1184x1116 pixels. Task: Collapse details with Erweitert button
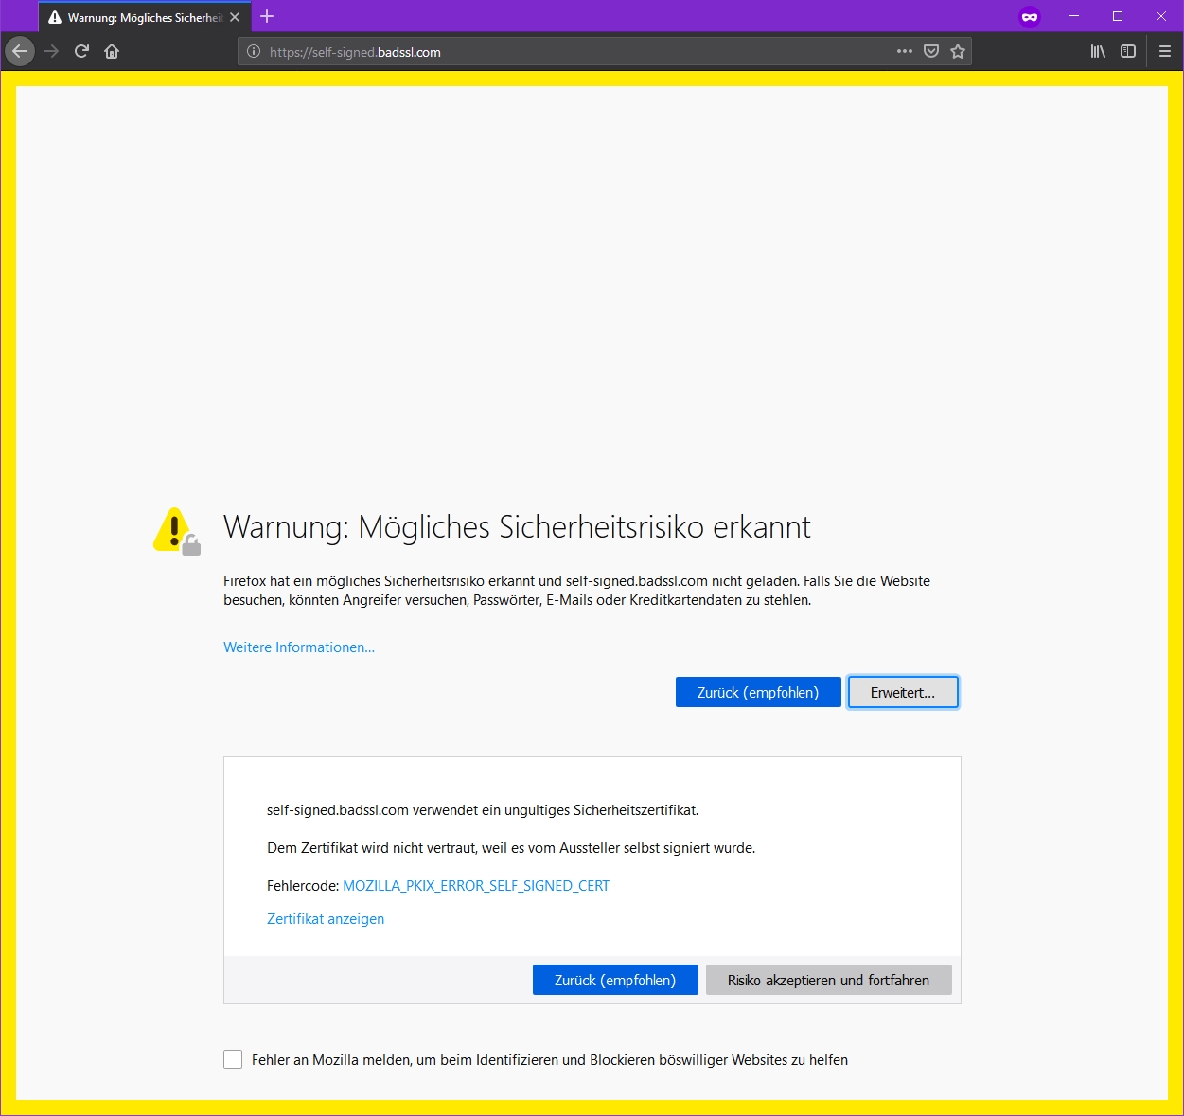(903, 692)
